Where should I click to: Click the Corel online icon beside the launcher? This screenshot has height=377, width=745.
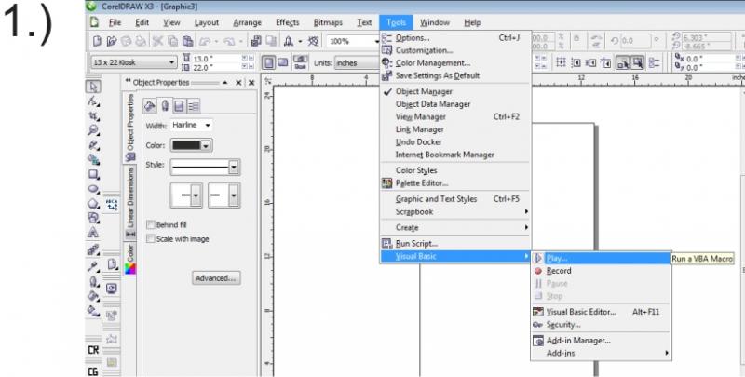tap(313, 41)
